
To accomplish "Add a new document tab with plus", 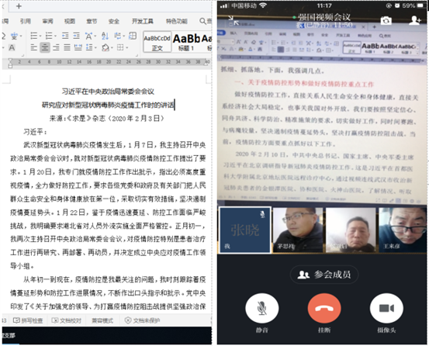I will tap(19, 6).
